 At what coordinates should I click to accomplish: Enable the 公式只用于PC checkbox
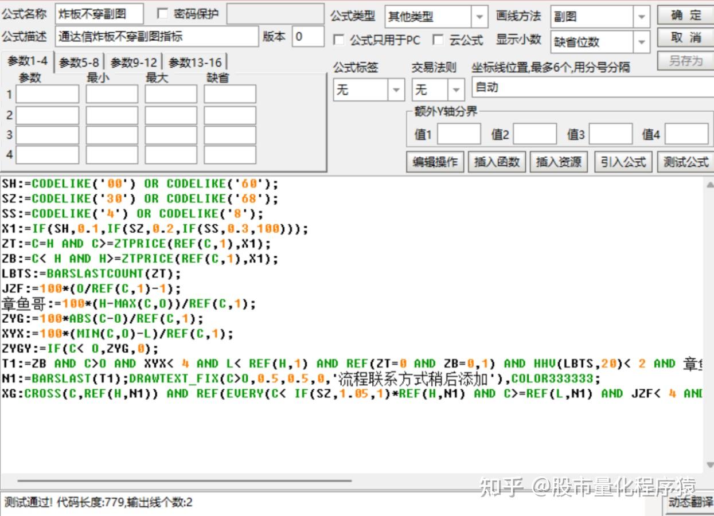click(339, 40)
